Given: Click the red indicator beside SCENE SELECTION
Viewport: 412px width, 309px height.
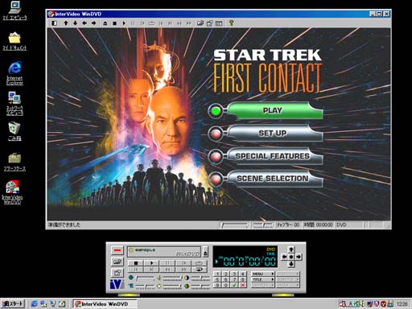Looking at the screenshot, I should [216, 179].
